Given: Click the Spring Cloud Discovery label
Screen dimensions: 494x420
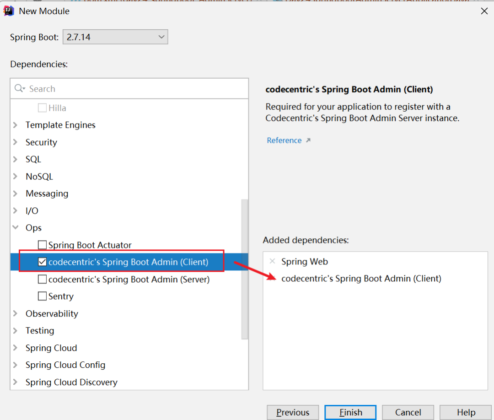Looking at the screenshot, I should click(x=71, y=382).
